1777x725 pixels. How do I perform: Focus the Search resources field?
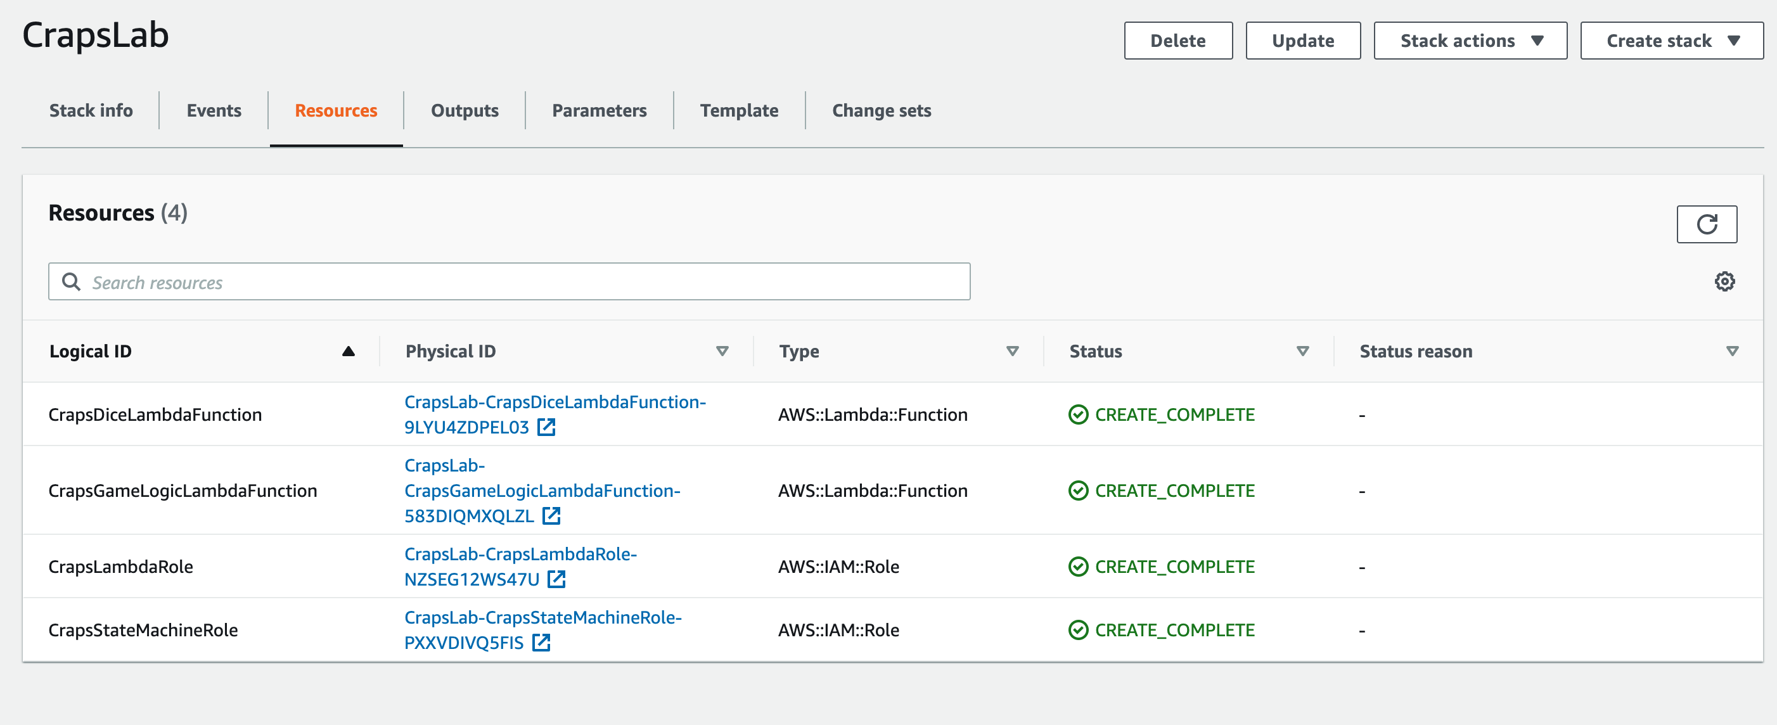click(x=509, y=281)
